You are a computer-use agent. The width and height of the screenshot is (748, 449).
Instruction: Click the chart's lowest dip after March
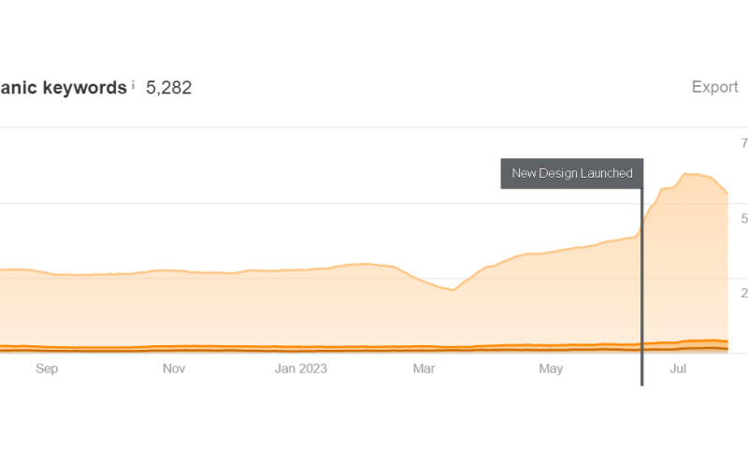point(453,290)
